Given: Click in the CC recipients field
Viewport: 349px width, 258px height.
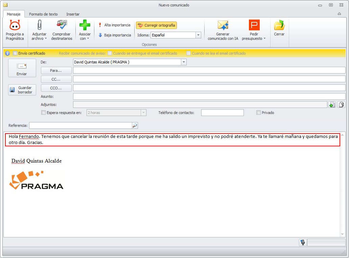Looking at the screenshot, I should click(209, 79).
